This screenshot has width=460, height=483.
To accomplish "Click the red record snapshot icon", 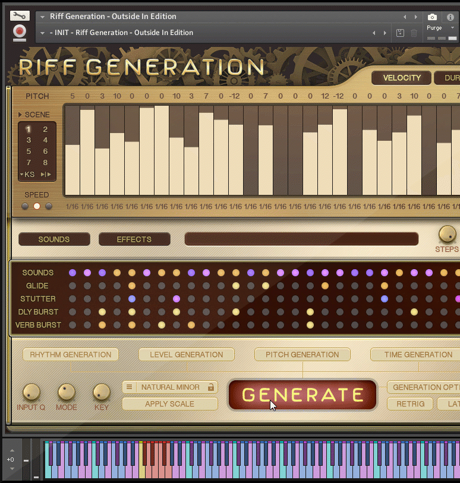I will [x=20, y=31].
